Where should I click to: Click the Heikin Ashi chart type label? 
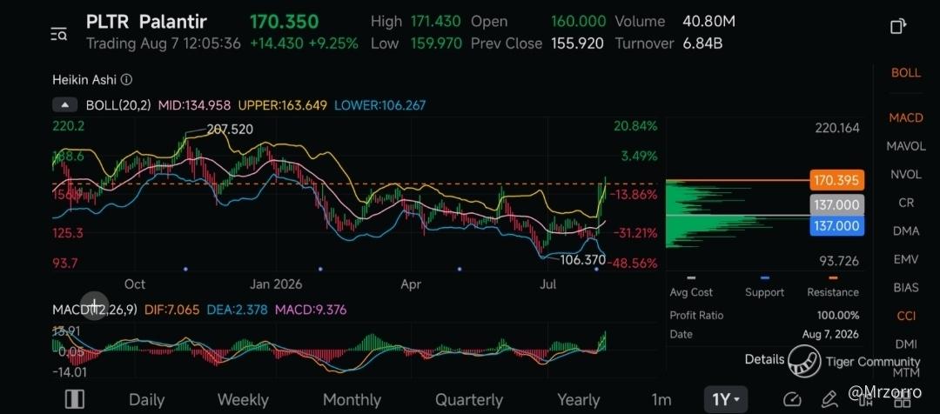pos(85,80)
